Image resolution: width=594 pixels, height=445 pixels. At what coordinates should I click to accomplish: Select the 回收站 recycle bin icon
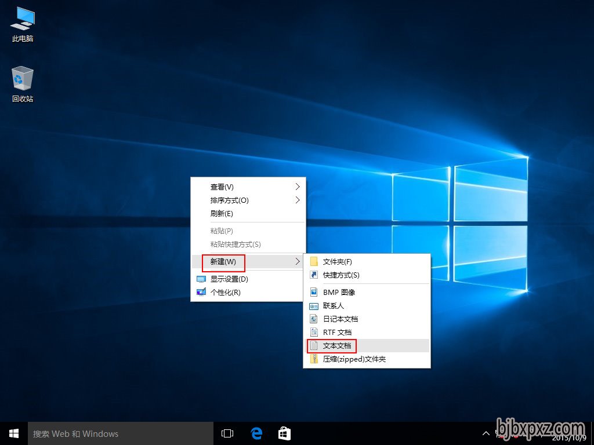(23, 85)
